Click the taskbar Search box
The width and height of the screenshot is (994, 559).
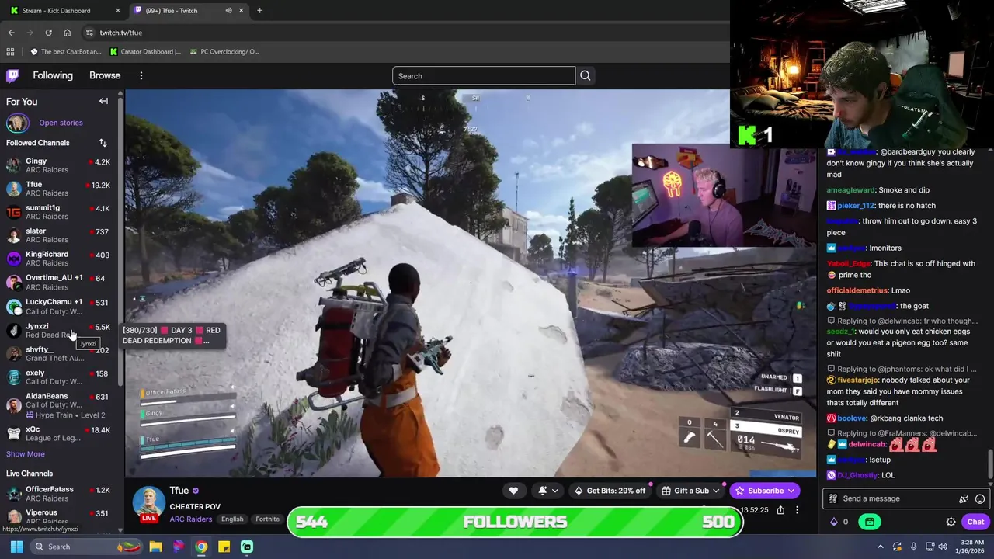pos(87,547)
